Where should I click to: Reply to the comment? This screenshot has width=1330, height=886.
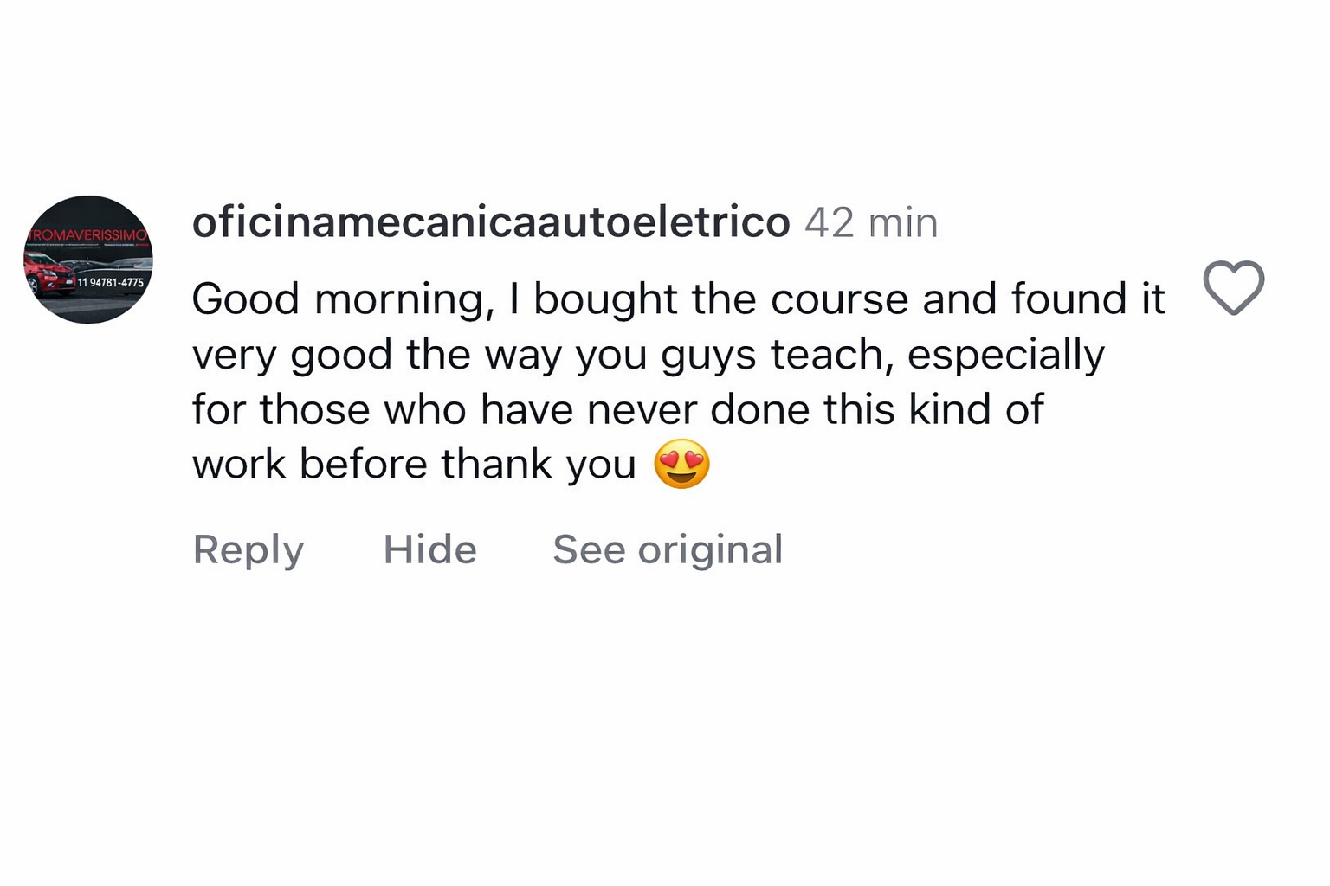coord(249,549)
